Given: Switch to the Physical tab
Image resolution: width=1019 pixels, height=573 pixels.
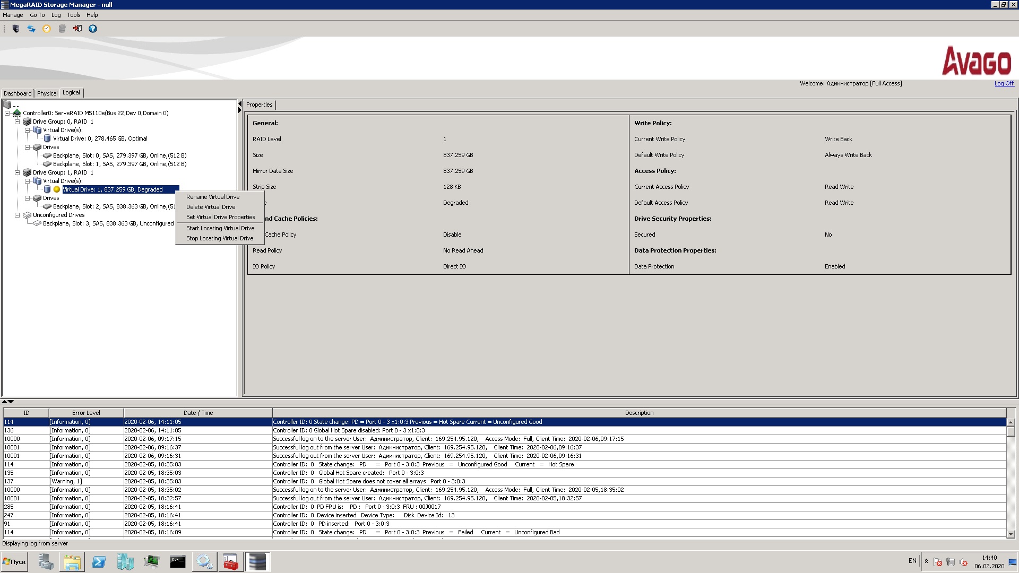Looking at the screenshot, I should [47, 93].
